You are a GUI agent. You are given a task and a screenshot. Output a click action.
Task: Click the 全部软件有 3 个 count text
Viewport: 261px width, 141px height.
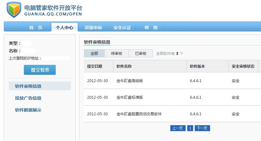pos(170,54)
